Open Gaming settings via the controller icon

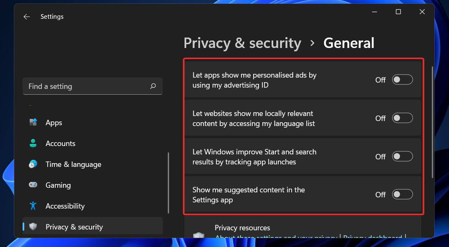33,185
